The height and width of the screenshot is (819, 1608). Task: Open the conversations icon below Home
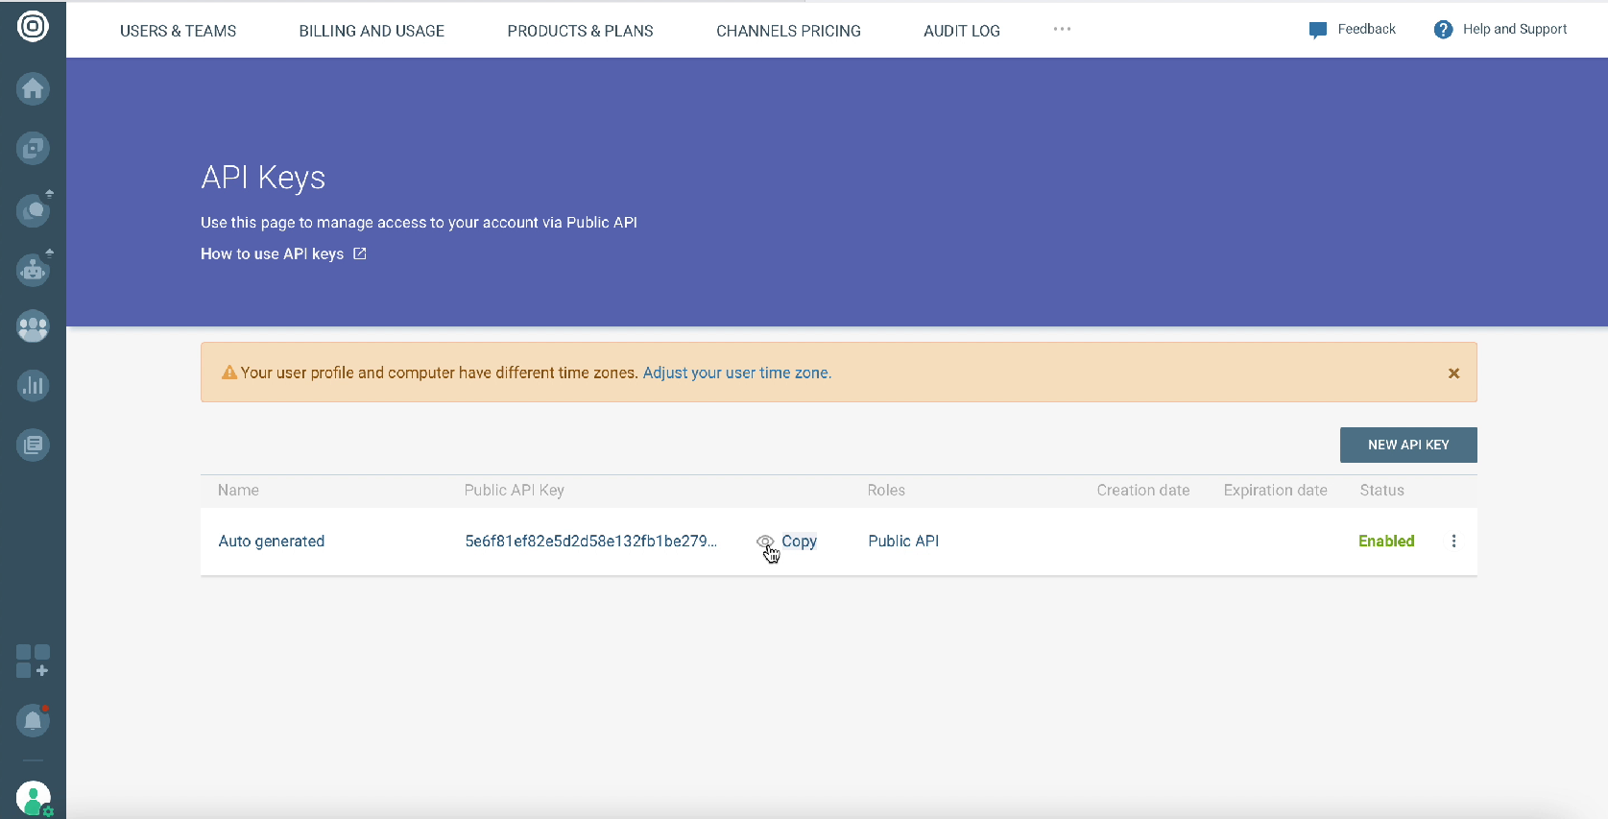[x=33, y=148]
